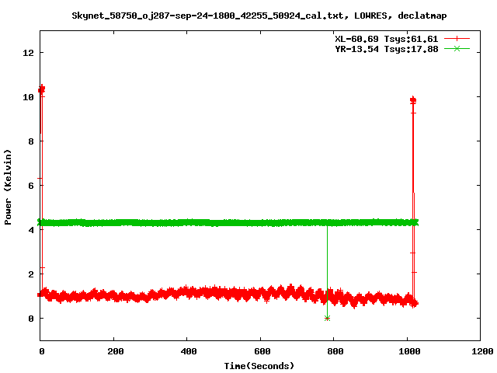Click y-axis tick label 2
This screenshot has width=497, height=373.
pyautogui.click(x=31, y=274)
